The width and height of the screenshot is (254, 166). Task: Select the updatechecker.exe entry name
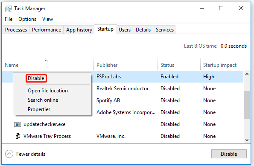pos(44,124)
